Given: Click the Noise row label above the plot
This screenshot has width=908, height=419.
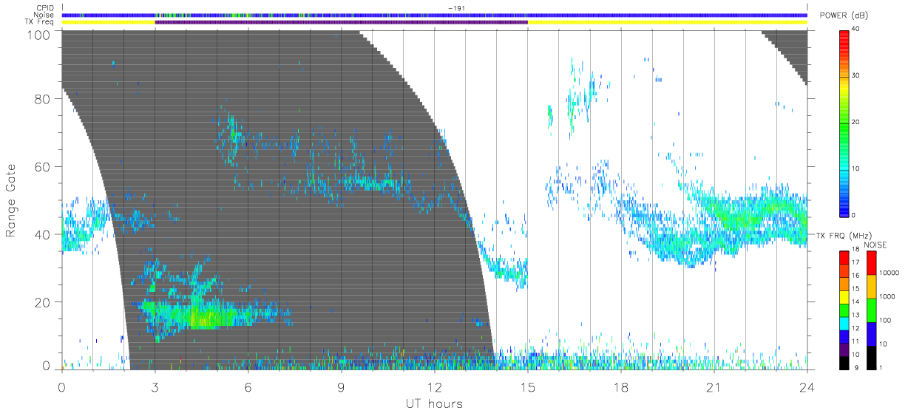Looking at the screenshot, I should point(44,15).
